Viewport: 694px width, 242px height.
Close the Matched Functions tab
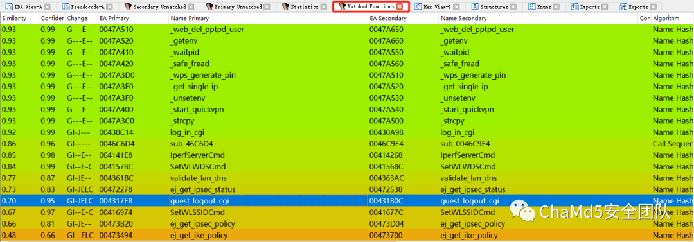[x=400, y=6]
